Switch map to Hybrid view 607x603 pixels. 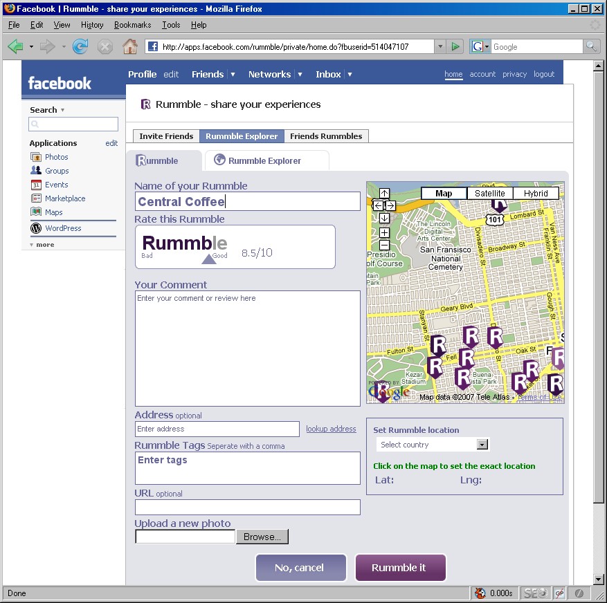[536, 194]
